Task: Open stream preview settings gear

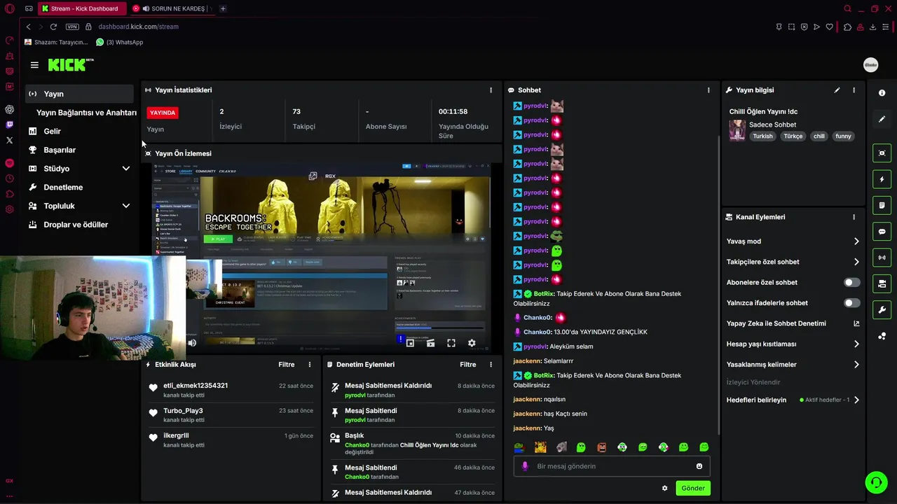Action: click(x=472, y=343)
